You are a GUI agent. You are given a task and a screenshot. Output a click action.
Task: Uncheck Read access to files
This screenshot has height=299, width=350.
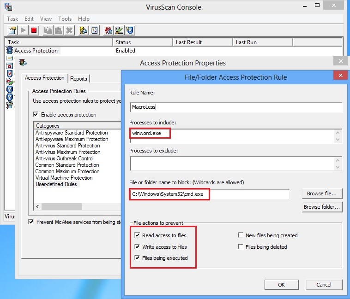tap(137, 235)
